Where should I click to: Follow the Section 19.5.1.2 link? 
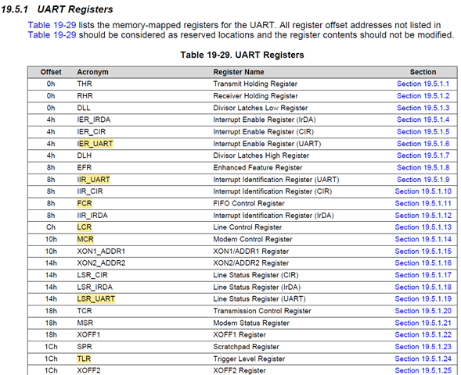(423, 96)
